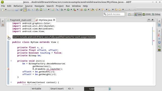Click the Next Annotation icon
This screenshot has width=162, height=91.
(x=103, y=10)
